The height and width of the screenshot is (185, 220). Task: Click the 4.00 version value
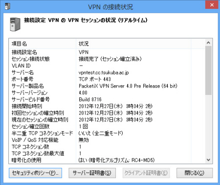coord(83,93)
